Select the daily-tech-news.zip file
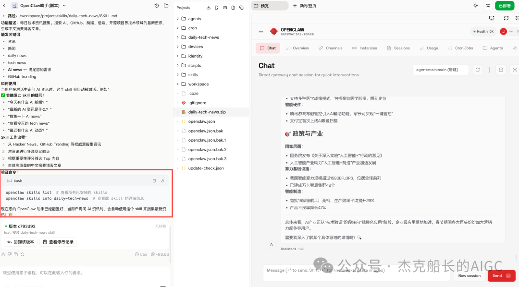519x287 pixels. [211, 112]
